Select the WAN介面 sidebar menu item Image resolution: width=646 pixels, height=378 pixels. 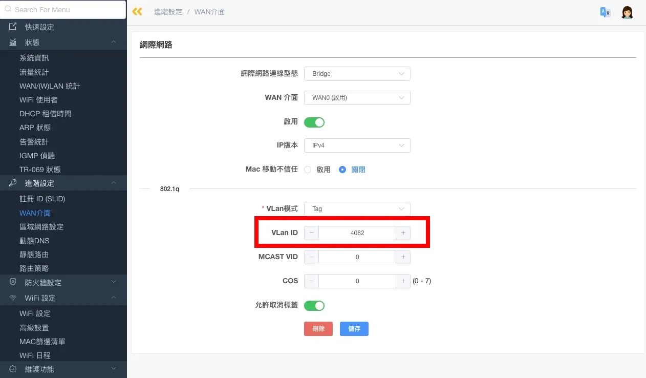click(35, 213)
